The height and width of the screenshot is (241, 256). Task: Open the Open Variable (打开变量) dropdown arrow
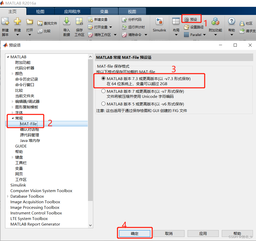(x=111, y=27)
